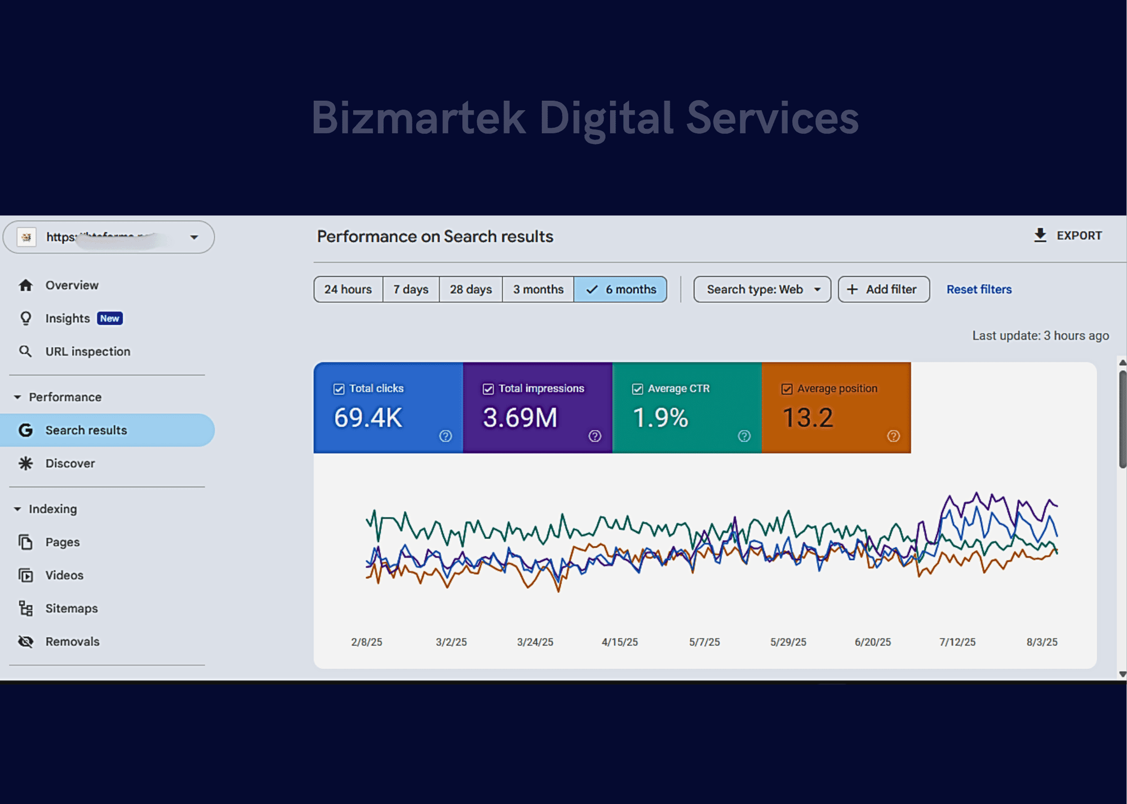Click the blue Total clicks metric card
The height and width of the screenshot is (804, 1127).
pos(388,408)
